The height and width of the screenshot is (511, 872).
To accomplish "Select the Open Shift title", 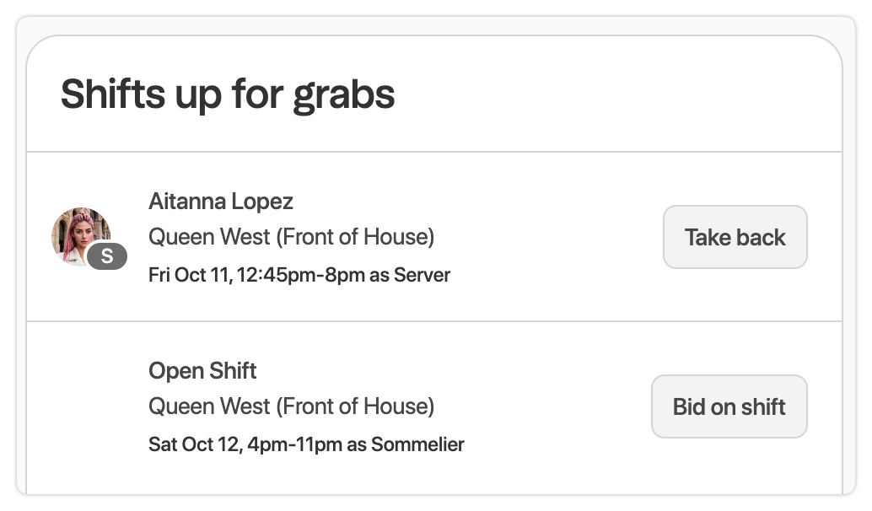I will 202,371.
